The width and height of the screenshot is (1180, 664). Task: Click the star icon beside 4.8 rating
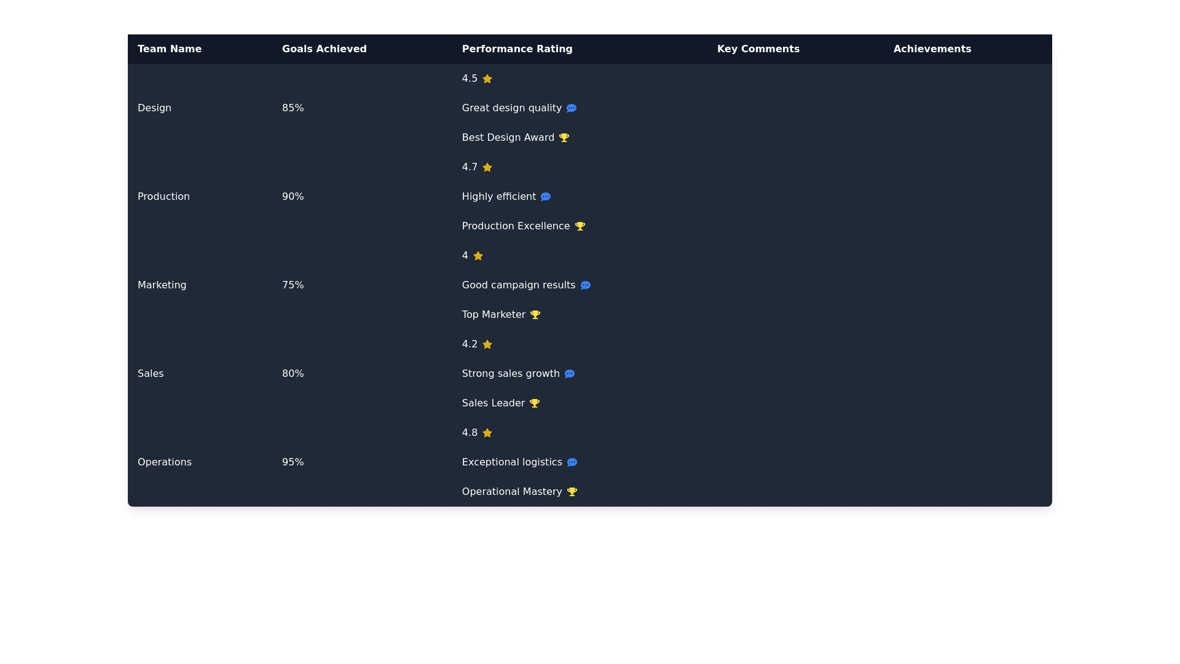(487, 433)
